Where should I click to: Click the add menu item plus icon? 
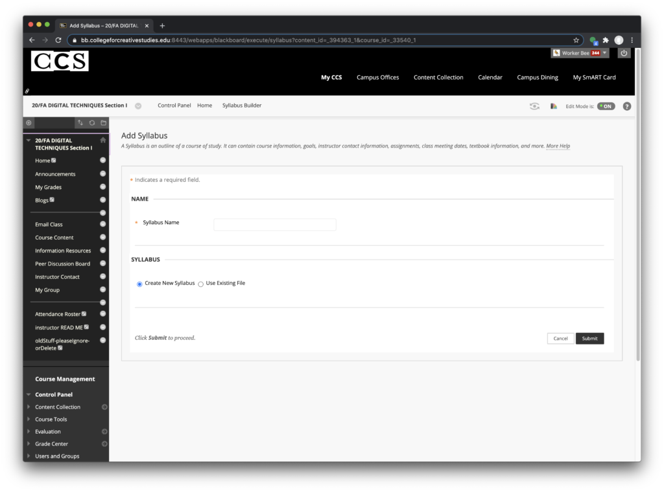click(29, 122)
